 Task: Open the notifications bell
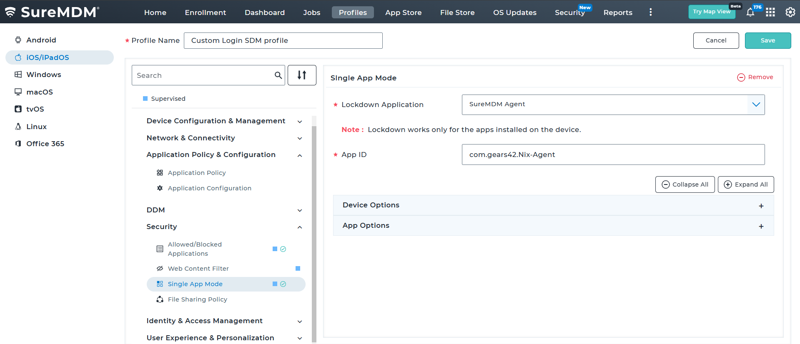[x=750, y=12]
